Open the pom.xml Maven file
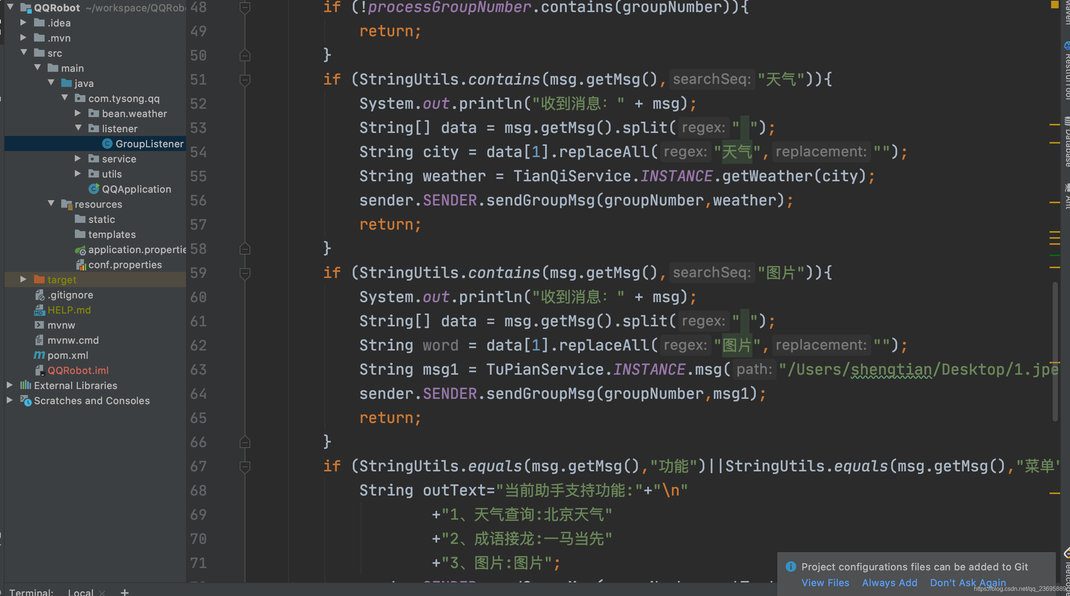Viewport: 1070px width, 596px height. click(67, 355)
